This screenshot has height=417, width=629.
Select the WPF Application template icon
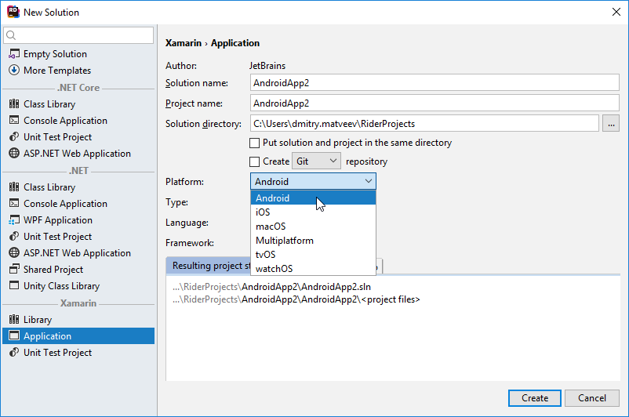(13, 220)
